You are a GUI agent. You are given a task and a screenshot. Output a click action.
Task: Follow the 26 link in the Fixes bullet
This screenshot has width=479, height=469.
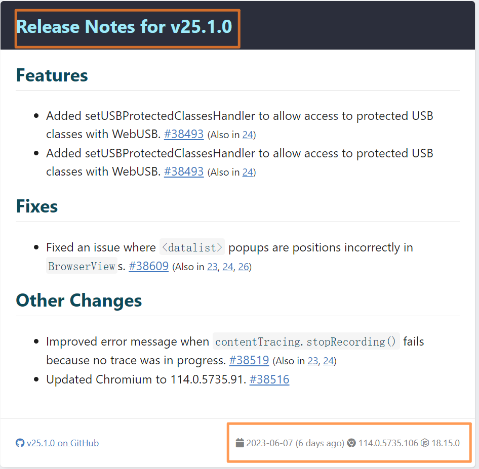pyautogui.click(x=244, y=267)
